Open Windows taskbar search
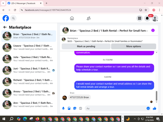 pyautogui.click(x=11, y=119)
